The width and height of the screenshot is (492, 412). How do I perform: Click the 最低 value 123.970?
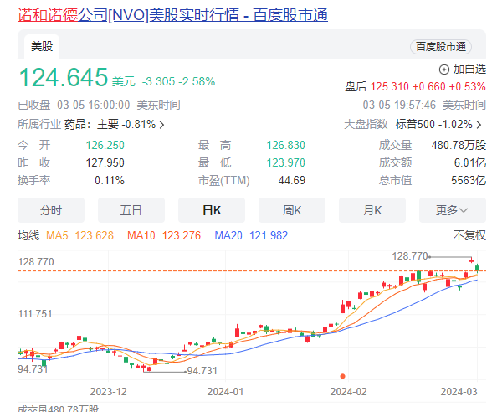(286, 162)
